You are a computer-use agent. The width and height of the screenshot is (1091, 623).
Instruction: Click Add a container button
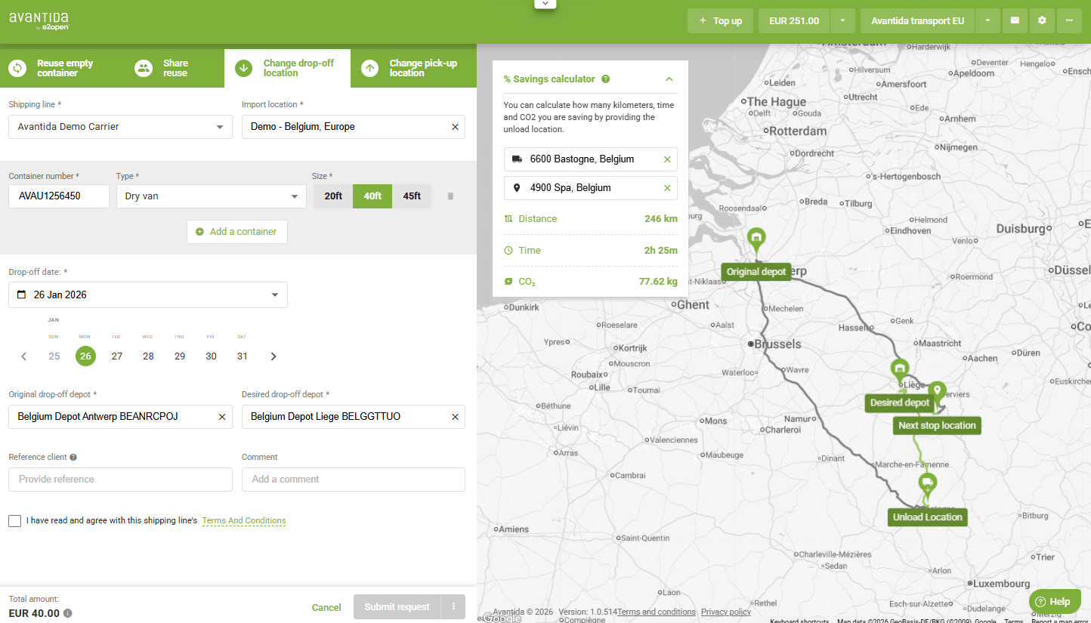237,232
